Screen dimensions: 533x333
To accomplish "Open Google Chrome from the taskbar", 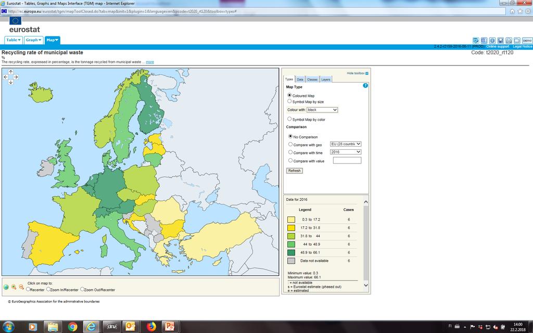I will pos(72,327).
